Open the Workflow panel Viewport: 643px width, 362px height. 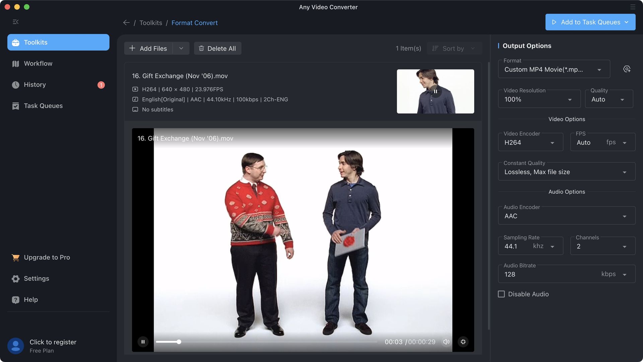pos(38,63)
